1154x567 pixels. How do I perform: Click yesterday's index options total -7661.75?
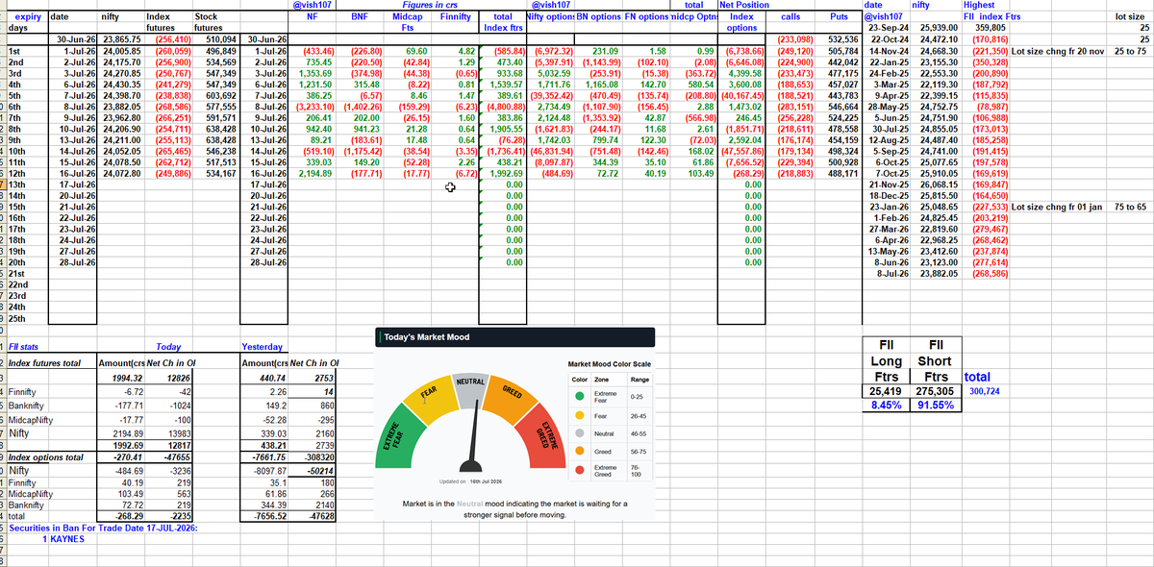point(268,456)
